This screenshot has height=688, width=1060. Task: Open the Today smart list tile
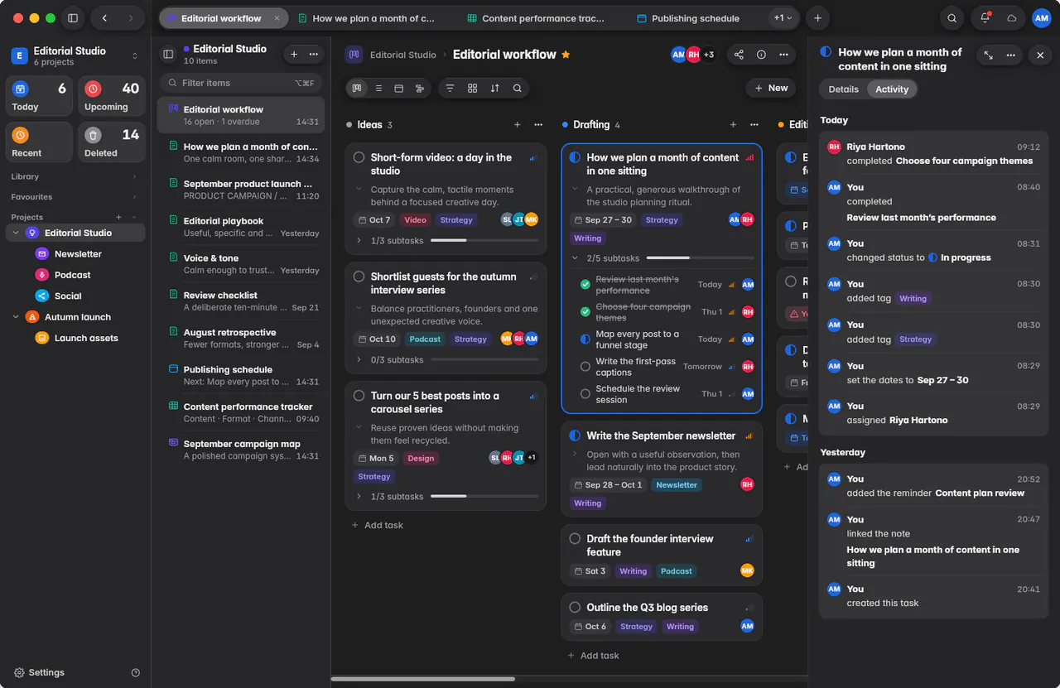(x=40, y=98)
